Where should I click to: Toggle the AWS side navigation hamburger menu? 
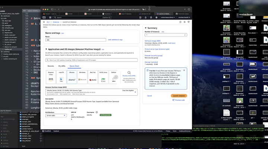coord(44,22)
